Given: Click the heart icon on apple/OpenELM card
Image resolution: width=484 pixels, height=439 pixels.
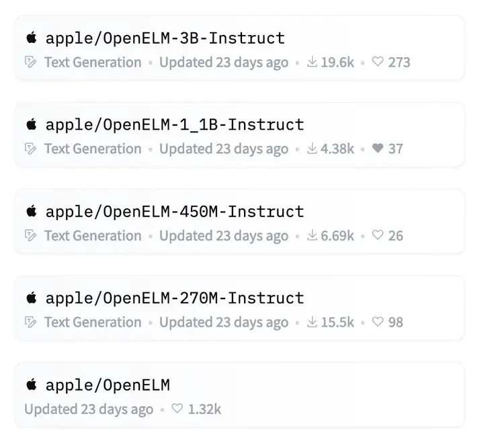Looking at the screenshot, I should coord(177,409).
